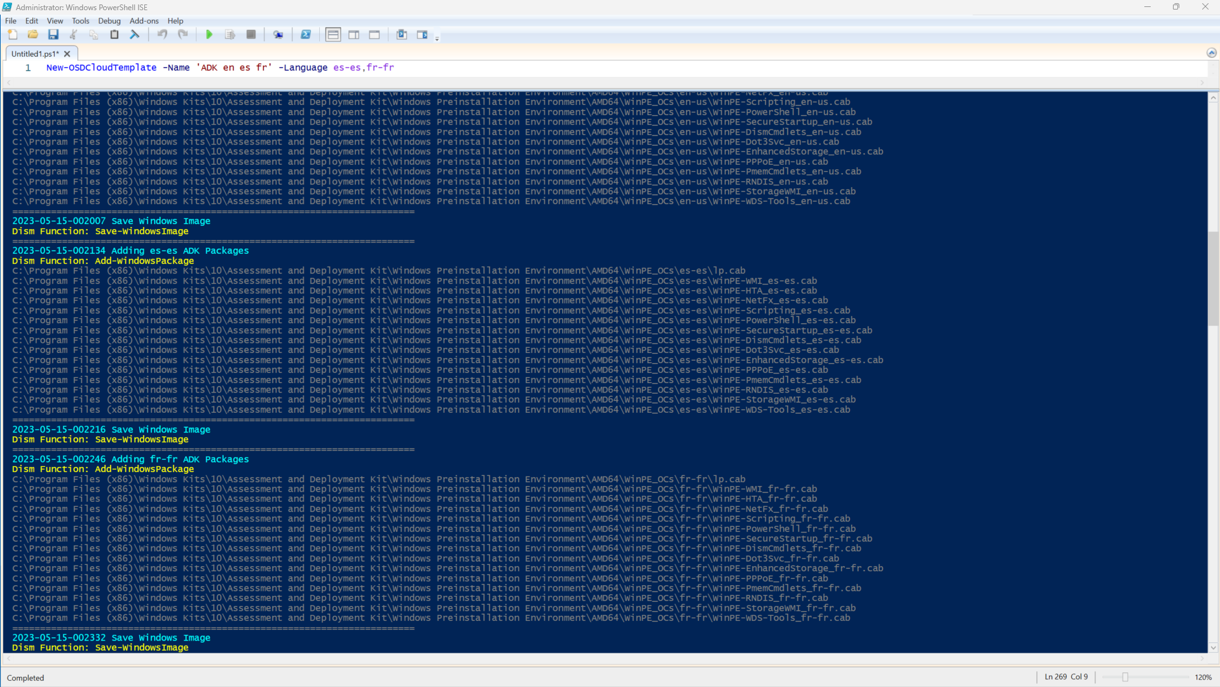Click the New Script icon
Viewport: 1220px width, 687px height.
tap(12, 35)
